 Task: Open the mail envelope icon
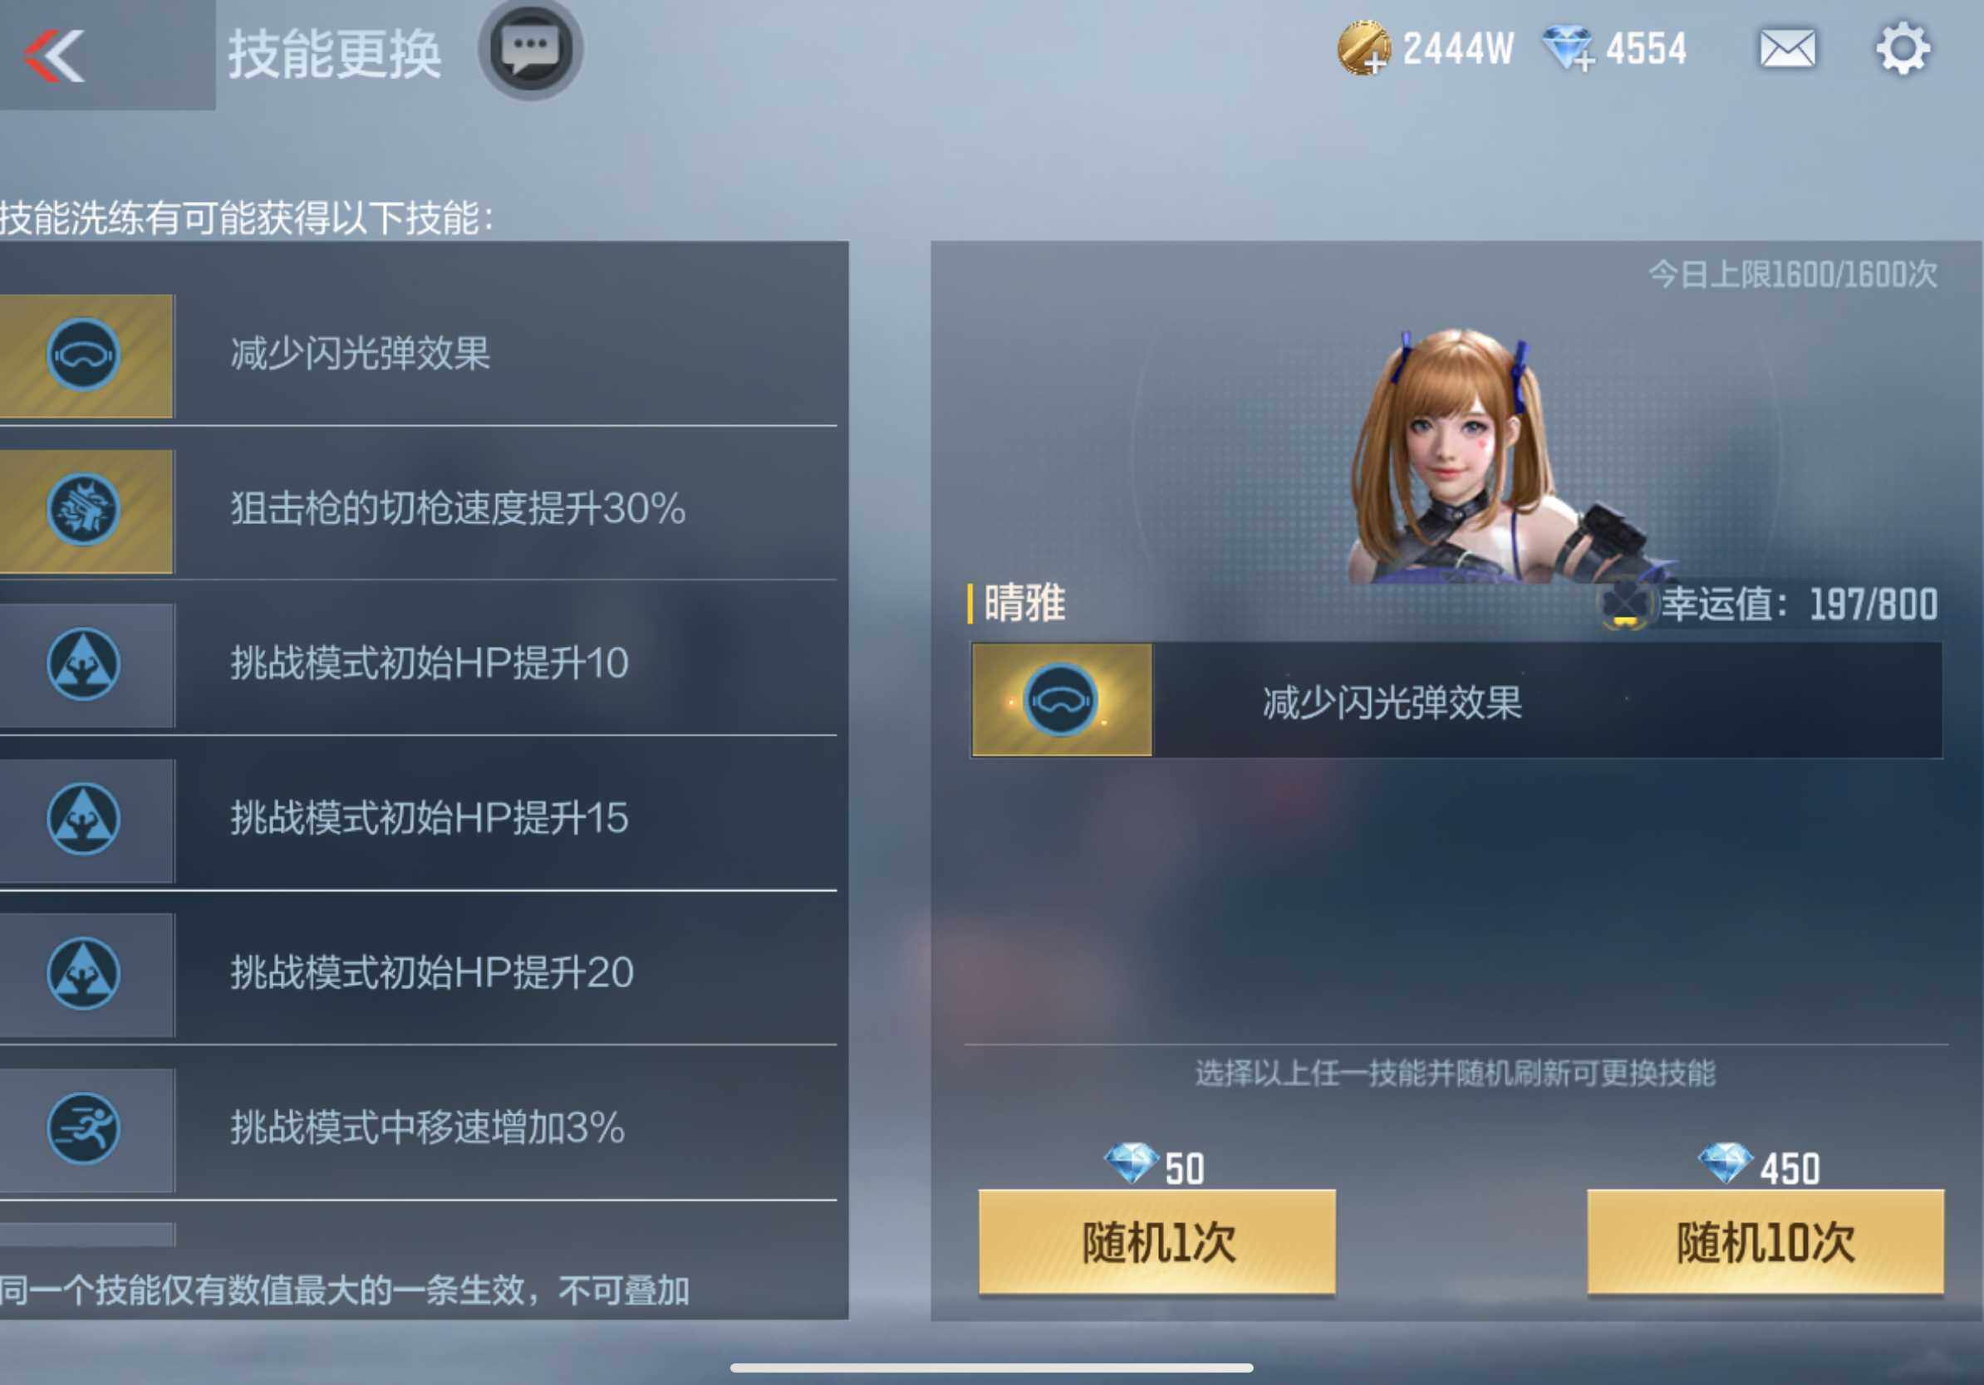(x=1787, y=49)
